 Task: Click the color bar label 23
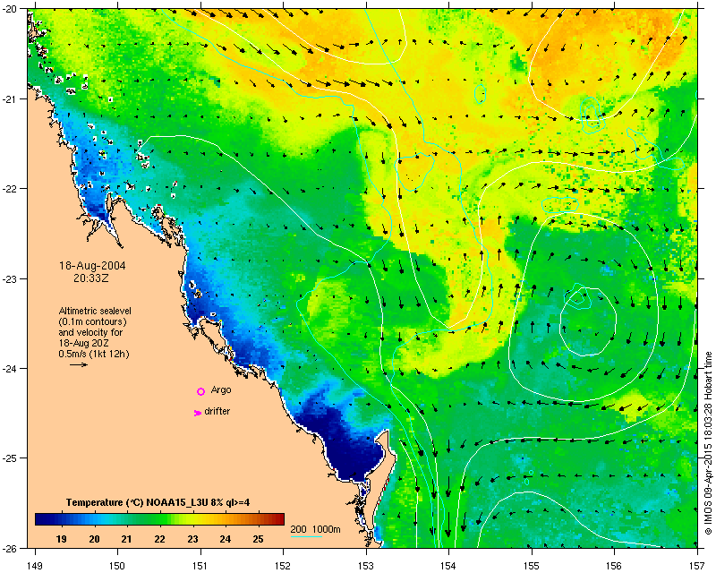point(192,539)
